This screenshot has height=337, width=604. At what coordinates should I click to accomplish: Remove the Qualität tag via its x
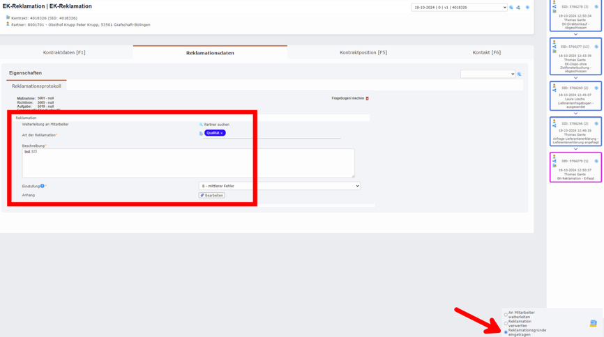(222, 133)
